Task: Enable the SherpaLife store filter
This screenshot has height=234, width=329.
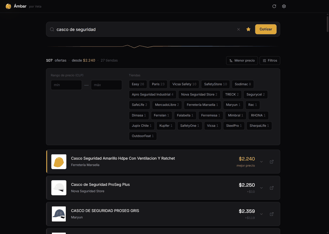Action: pos(259,126)
